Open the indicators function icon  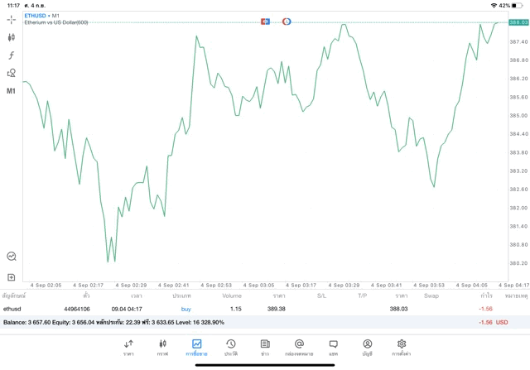point(12,55)
